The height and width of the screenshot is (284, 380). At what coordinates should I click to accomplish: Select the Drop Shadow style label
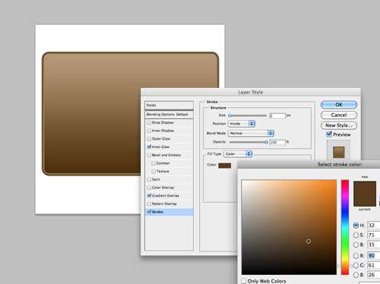[163, 122]
